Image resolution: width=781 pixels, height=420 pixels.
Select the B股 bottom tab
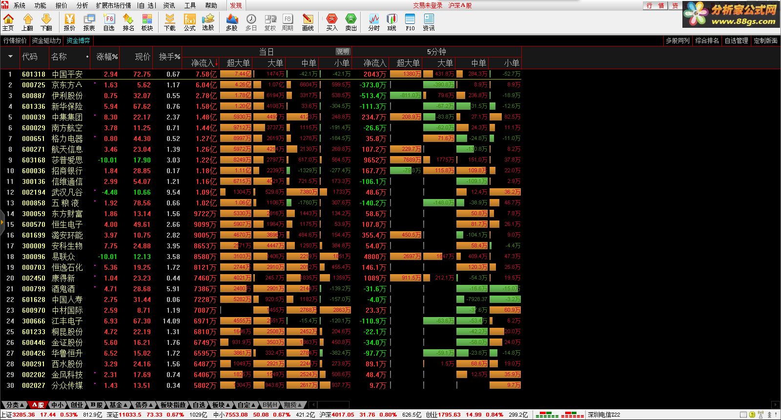coord(97,405)
